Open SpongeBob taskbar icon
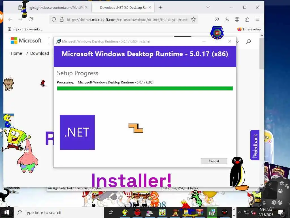Screen dimensions: 290x218 click(x=162, y=212)
